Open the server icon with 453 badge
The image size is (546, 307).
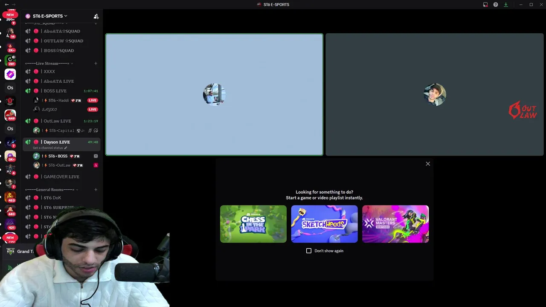pyautogui.click(x=10, y=197)
